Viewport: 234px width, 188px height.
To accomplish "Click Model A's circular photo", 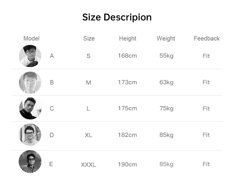I will click(30, 56).
